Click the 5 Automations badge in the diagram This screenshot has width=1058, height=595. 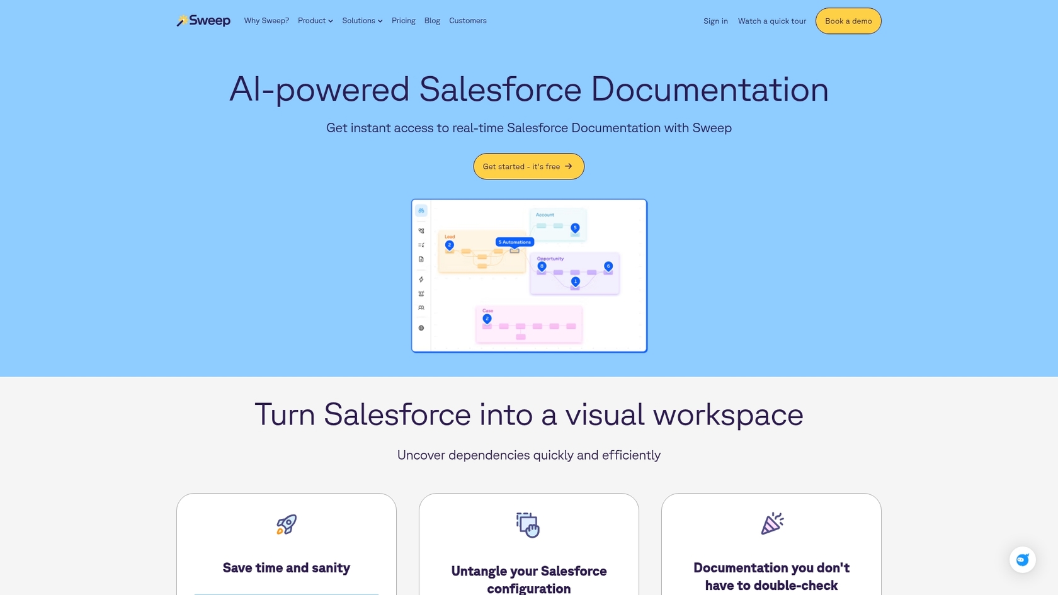click(x=514, y=242)
